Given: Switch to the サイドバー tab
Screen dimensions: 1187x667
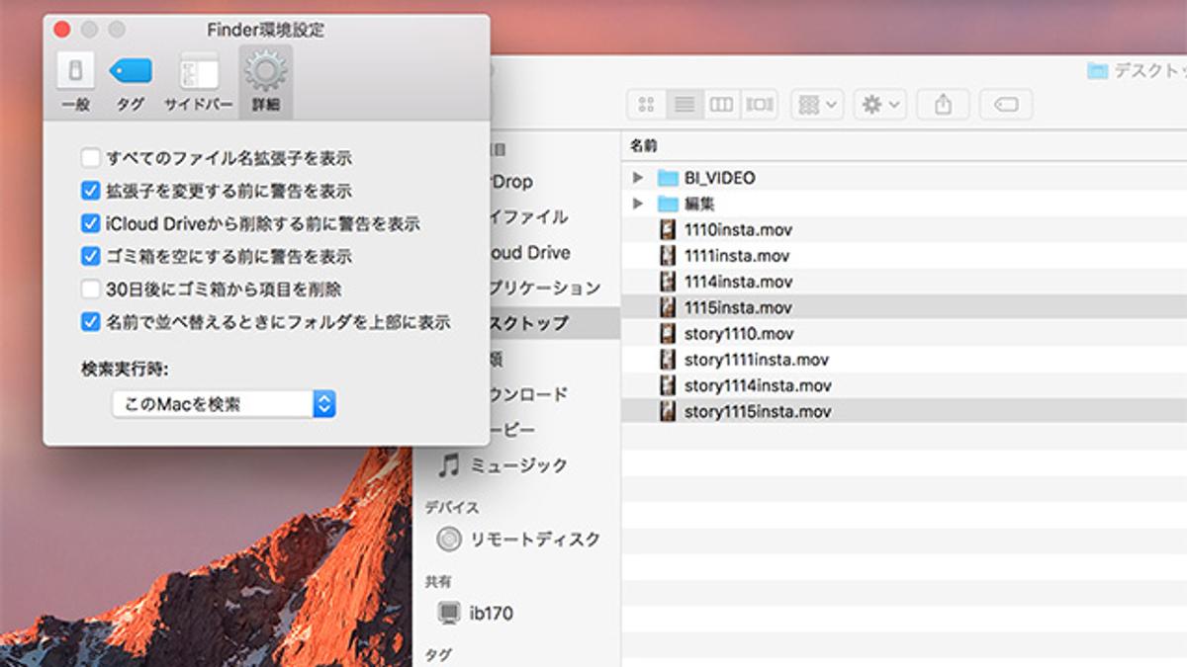Looking at the screenshot, I should coord(198,81).
